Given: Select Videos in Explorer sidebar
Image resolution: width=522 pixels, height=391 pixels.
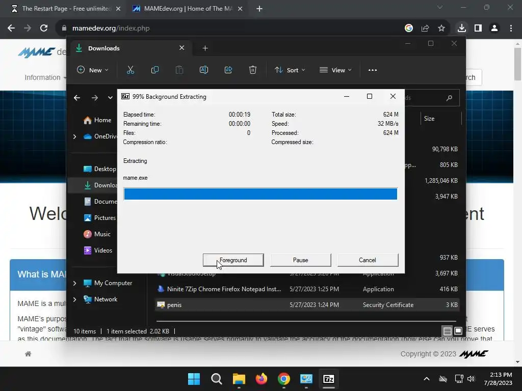Looking at the screenshot, I should (x=97, y=250).
